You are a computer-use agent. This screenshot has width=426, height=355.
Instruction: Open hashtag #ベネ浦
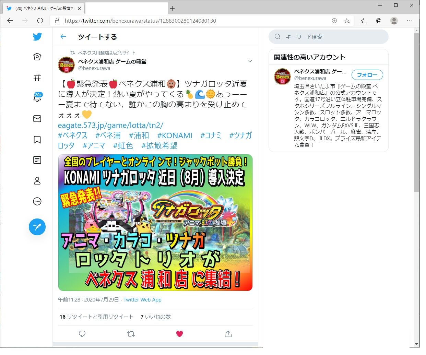pyautogui.click(x=108, y=135)
